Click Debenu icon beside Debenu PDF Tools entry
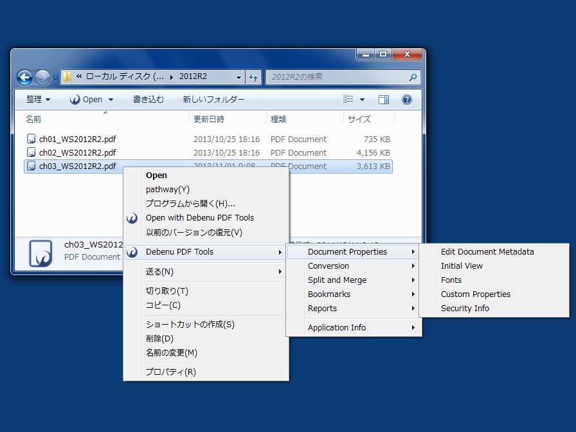This screenshot has height=432, width=576. 132,252
